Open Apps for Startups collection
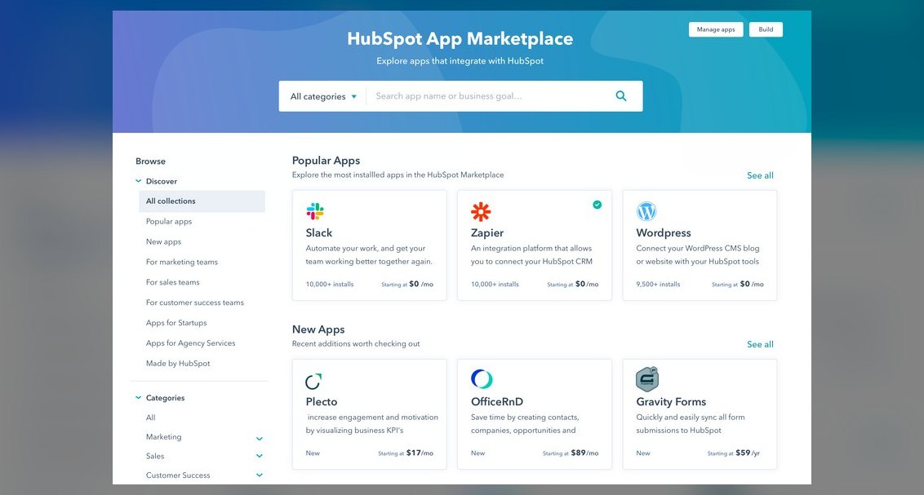The image size is (924, 495). point(176,323)
